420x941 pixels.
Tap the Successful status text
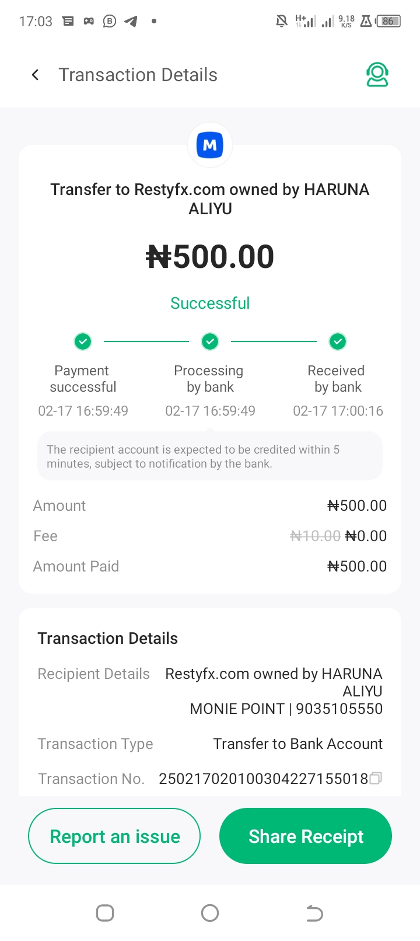coord(210,303)
